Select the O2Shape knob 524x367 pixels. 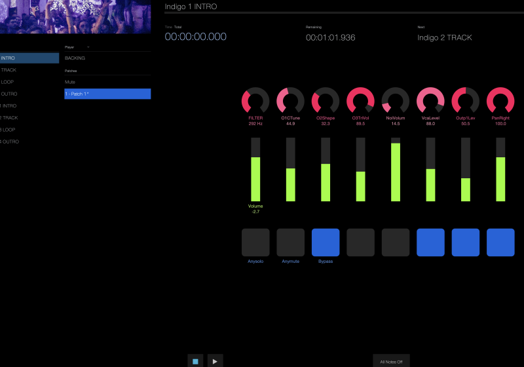(326, 100)
